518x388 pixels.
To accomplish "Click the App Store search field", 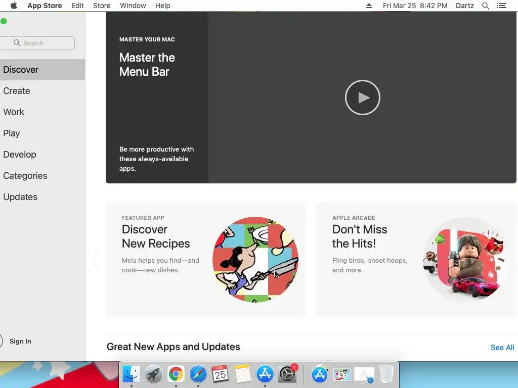I will [37, 43].
